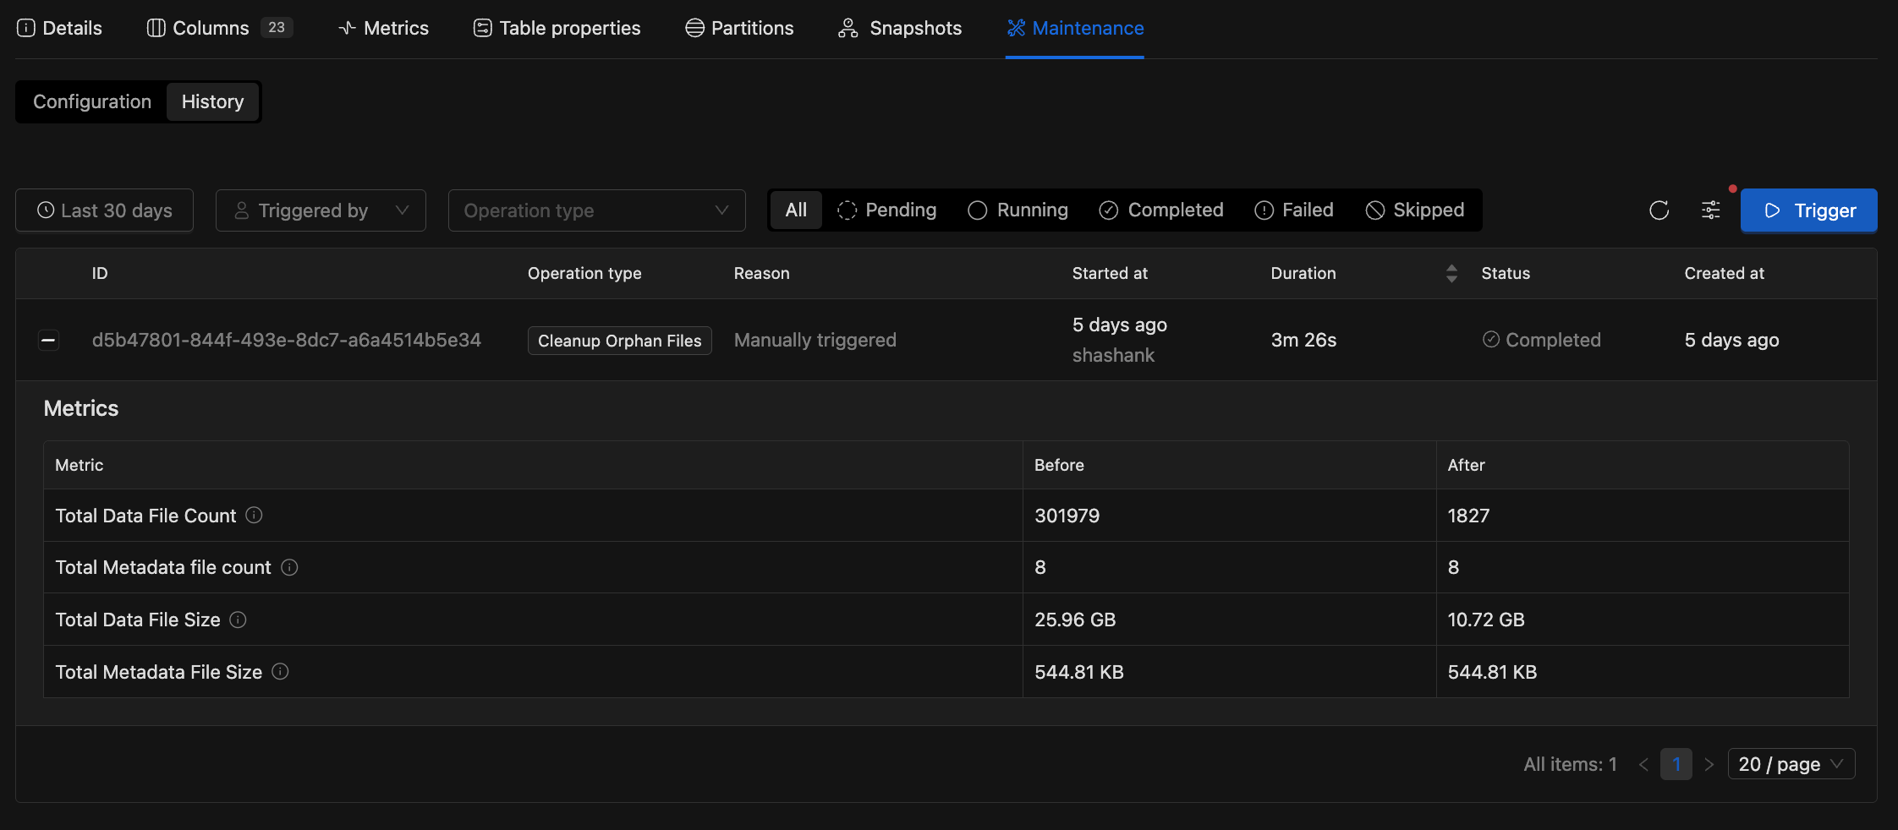Sort the list by Duration

1451,273
